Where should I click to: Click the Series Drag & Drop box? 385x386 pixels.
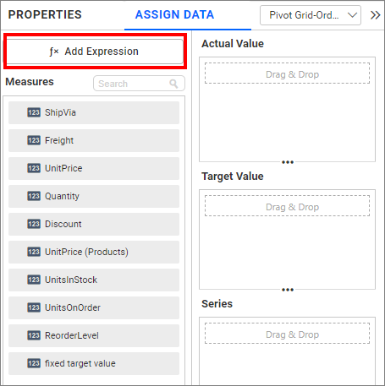point(287,334)
